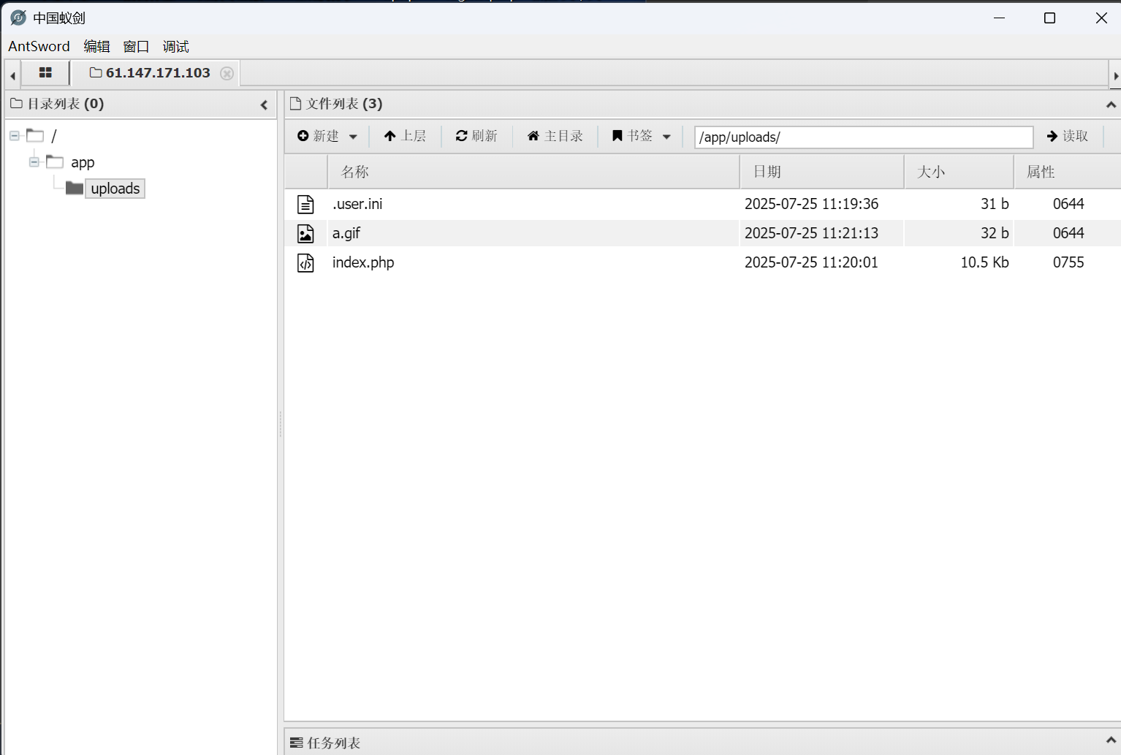Open the shell list grid view icon
Screen dimensions: 1121x755
pyautogui.click(x=45, y=72)
